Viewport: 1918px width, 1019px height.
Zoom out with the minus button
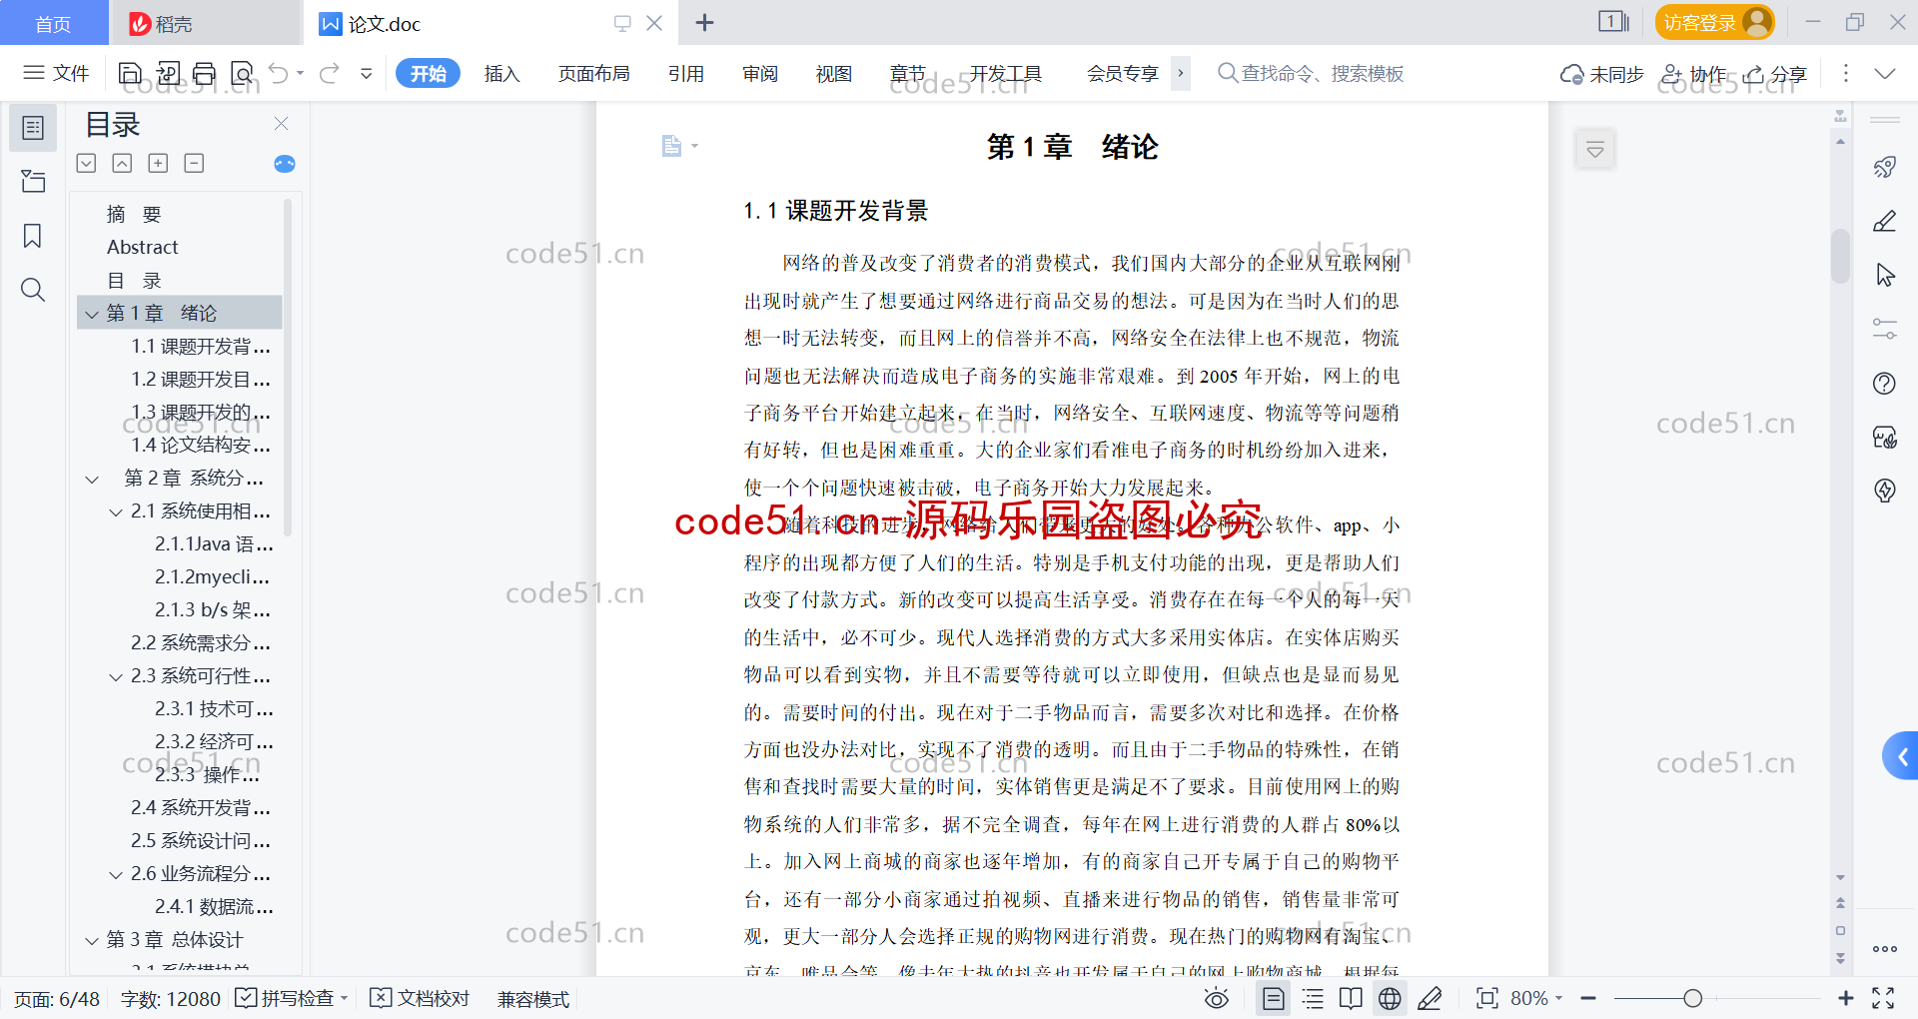point(1588,998)
